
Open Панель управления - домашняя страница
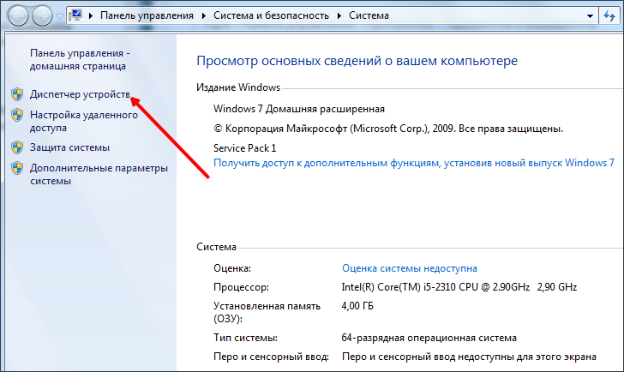click(80, 60)
